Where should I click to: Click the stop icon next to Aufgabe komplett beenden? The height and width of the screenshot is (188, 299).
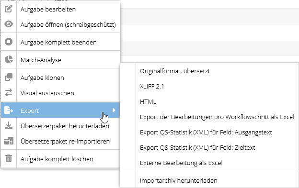[9, 42]
